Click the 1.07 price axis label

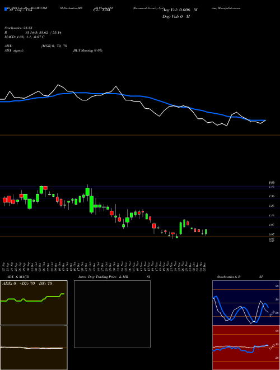point(272,225)
